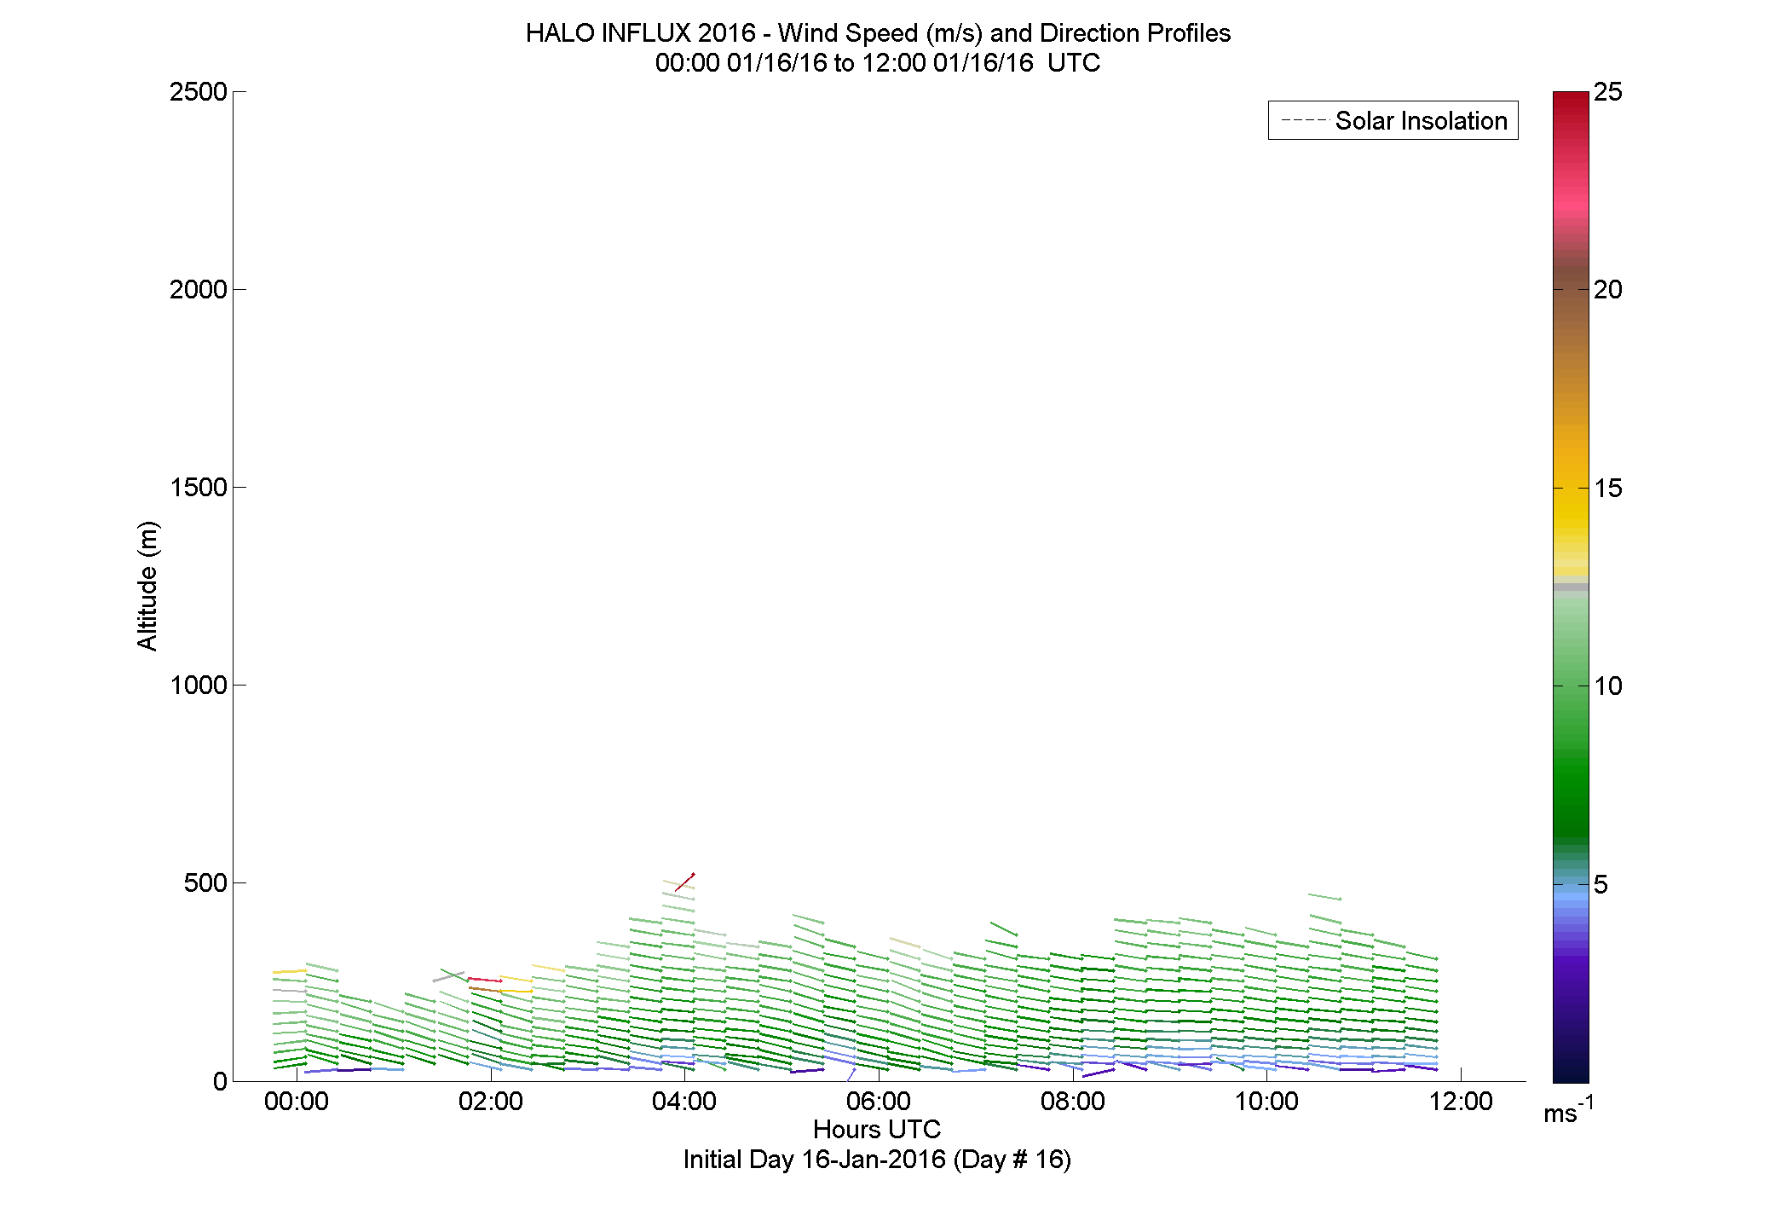Click the colorbar 5 tick label
The width and height of the screenshot is (1788, 1215).
(1601, 885)
